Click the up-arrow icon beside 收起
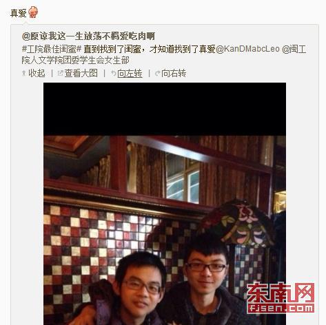The width and height of the screenshot is (326, 325). coord(23,74)
